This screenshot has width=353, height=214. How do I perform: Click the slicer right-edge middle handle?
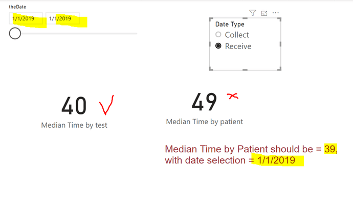click(280, 44)
